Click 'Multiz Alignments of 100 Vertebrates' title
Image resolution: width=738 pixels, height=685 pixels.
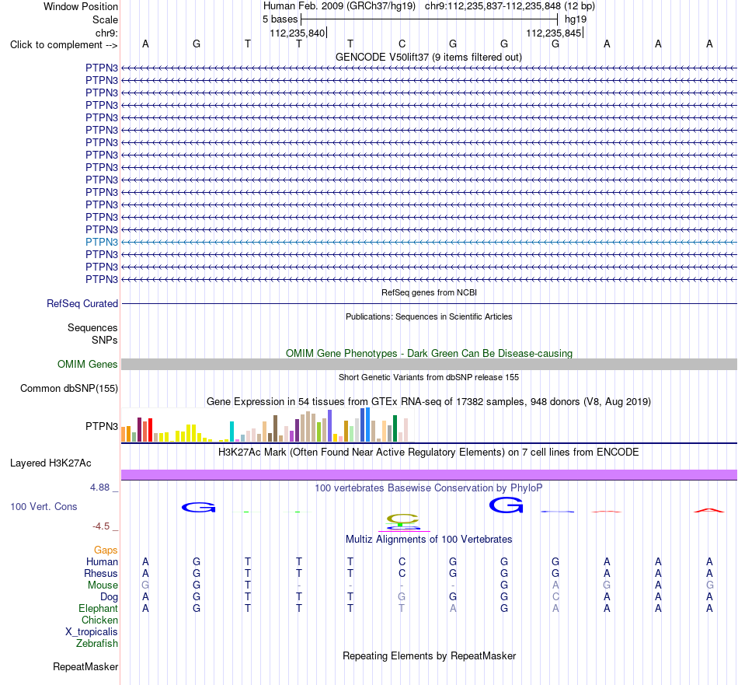click(x=429, y=540)
